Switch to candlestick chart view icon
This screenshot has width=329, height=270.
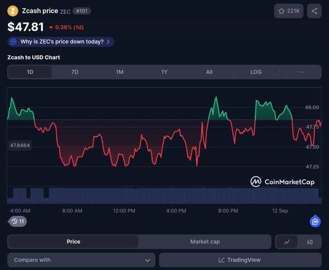pos(310,242)
